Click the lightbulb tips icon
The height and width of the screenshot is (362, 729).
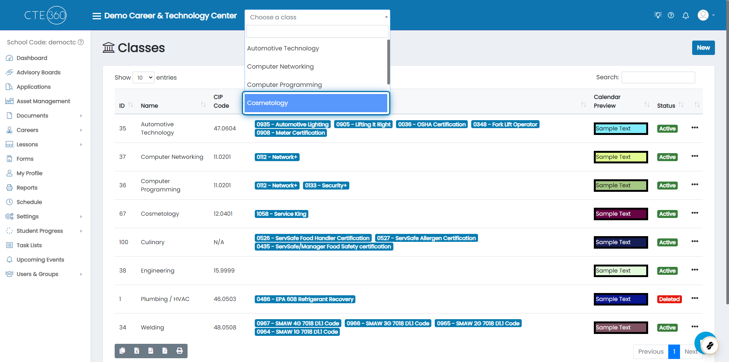(x=658, y=15)
